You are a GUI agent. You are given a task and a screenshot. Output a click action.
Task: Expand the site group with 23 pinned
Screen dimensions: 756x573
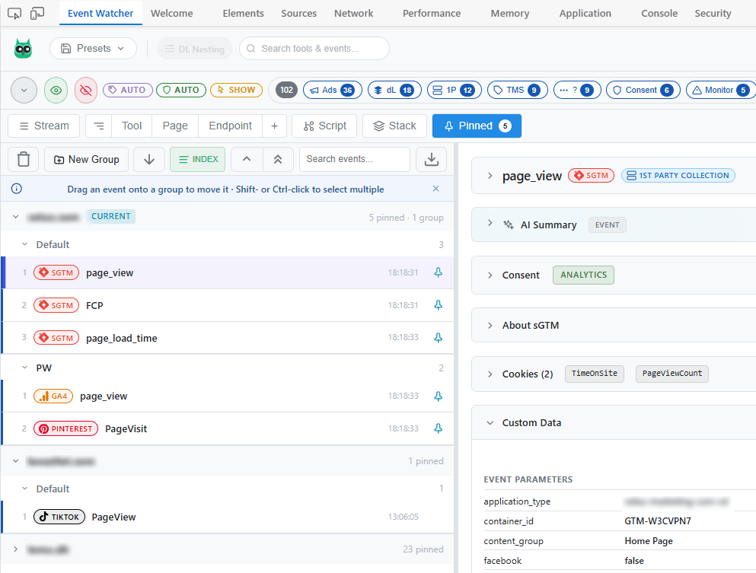tap(16, 549)
